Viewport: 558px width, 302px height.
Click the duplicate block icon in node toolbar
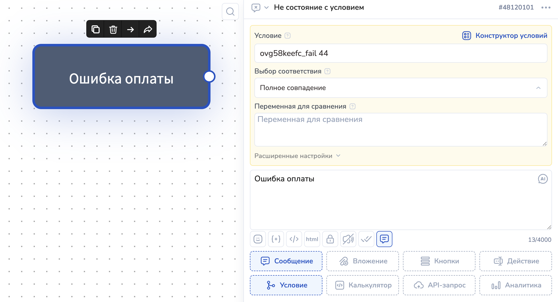[95, 29]
